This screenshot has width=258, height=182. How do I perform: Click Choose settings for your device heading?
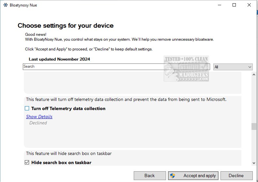pos(66,26)
